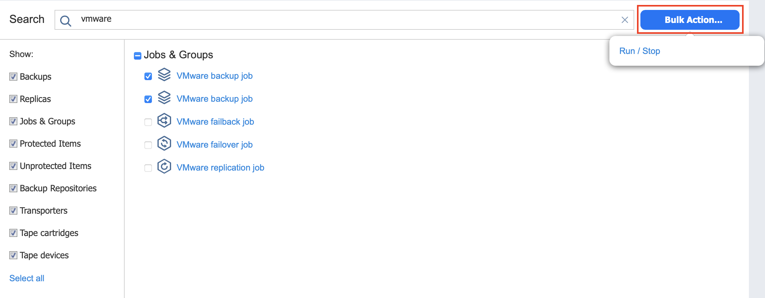Viewport: 765px width, 298px height.
Task: Uncheck the second VMware backup job
Action: click(148, 99)
